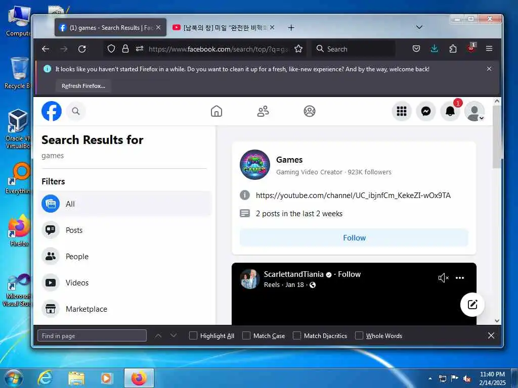Click the Firefox Search box
The height and width of the screenshot is (388, 518).
[x=354, y=49]
